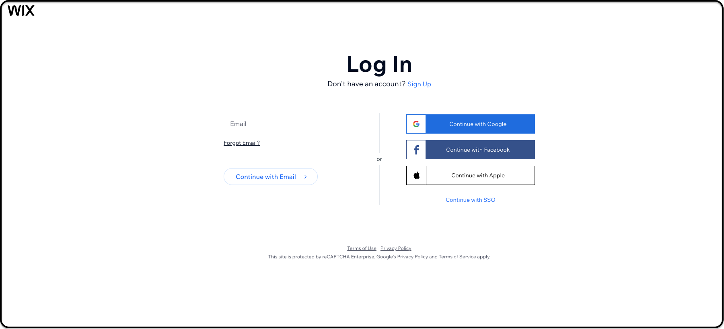Choose Continue with Facebook
Screen dimensions: 724x329
point(471,150)
